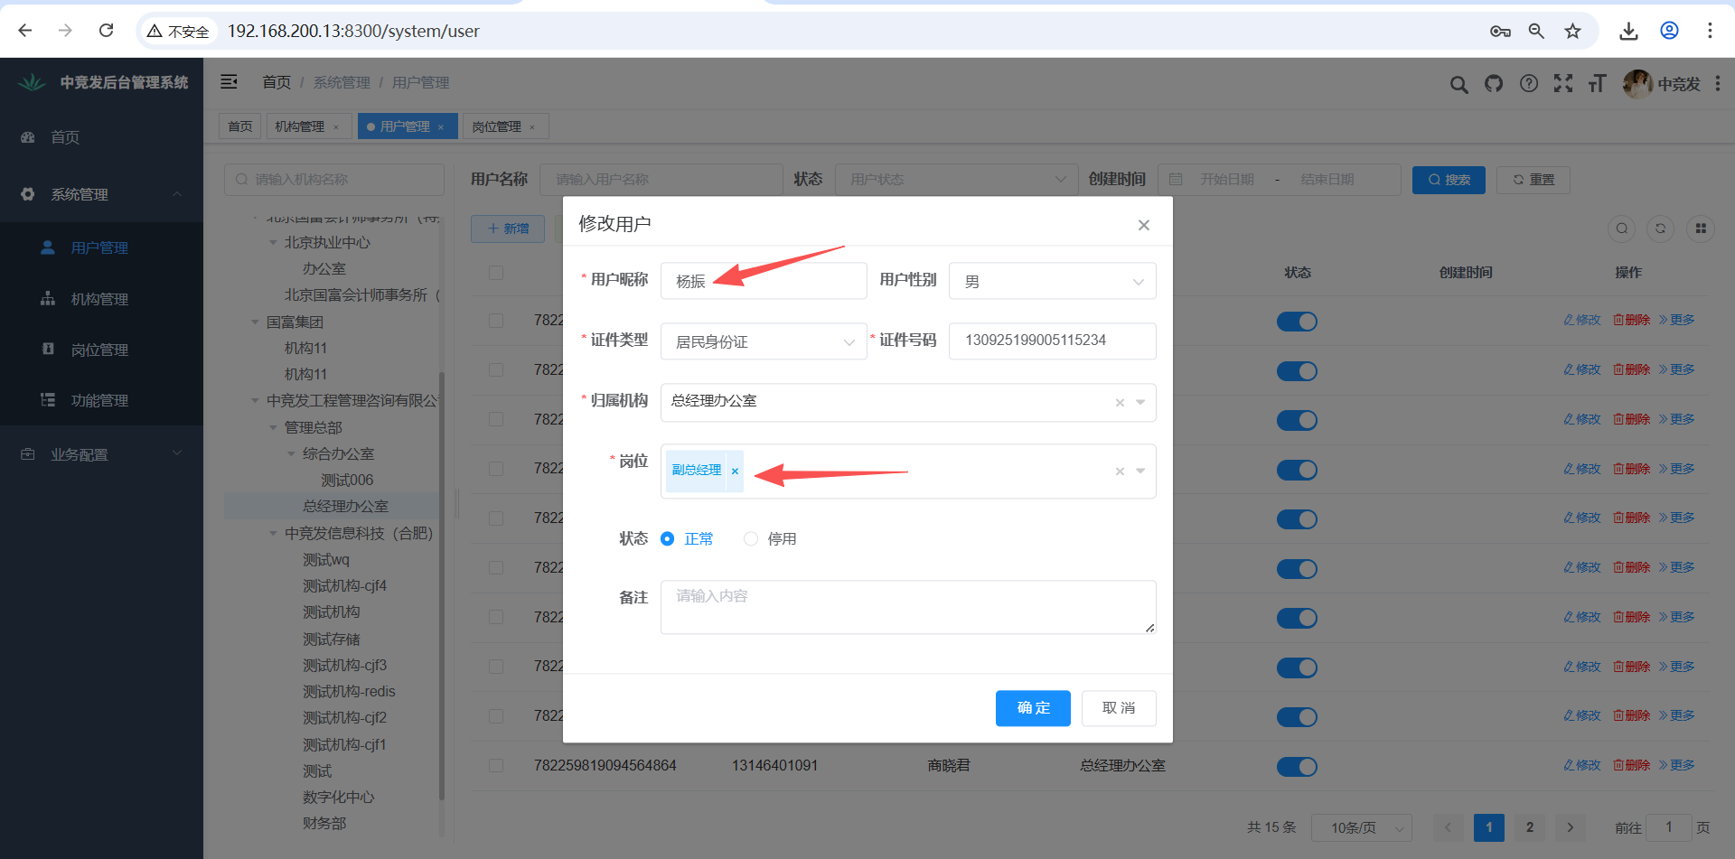
Task: Click the header search magnifier icon
Action: coord(1458,85)
